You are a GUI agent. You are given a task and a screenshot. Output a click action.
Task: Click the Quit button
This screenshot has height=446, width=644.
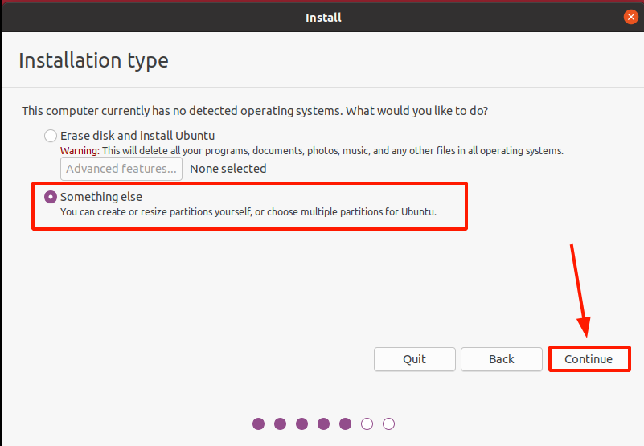point(414,359)
